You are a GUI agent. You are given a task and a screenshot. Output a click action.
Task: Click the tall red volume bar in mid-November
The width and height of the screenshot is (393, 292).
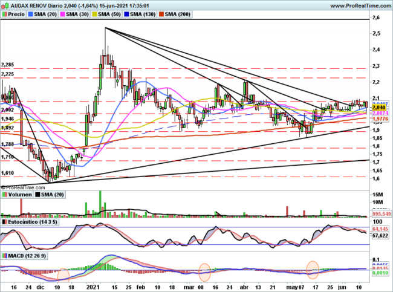tap(21, 207)
